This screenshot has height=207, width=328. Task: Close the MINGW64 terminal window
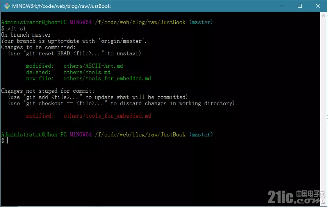(x=317, y=6)
